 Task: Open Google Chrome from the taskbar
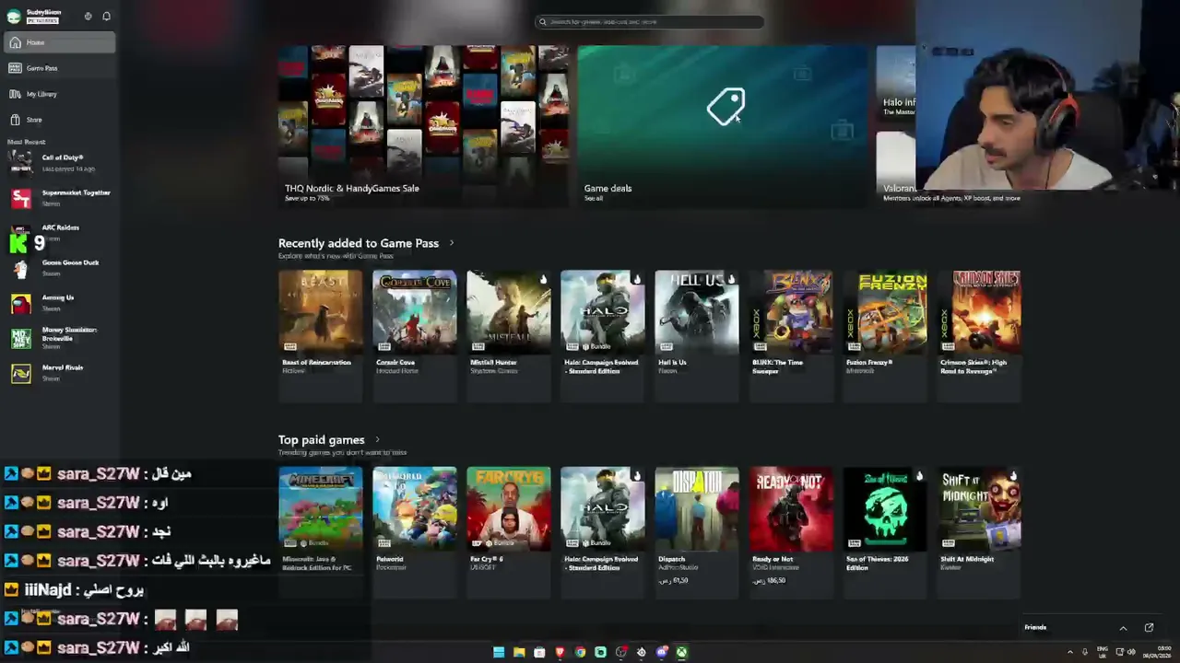click(580, 653)
